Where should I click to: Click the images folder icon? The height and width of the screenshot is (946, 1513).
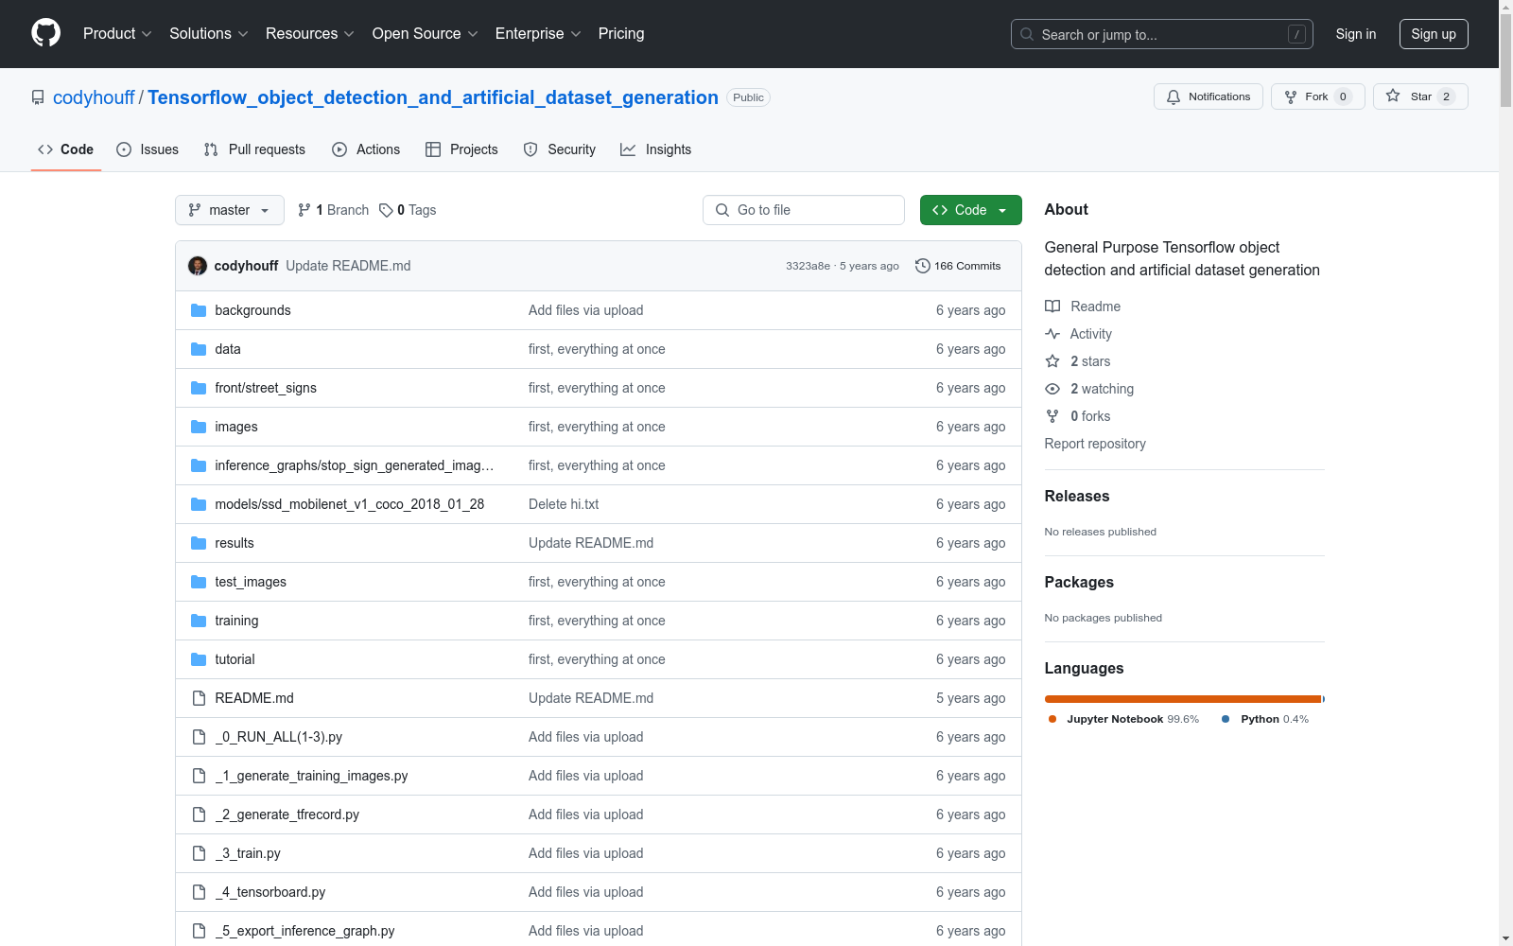(199, 427)
